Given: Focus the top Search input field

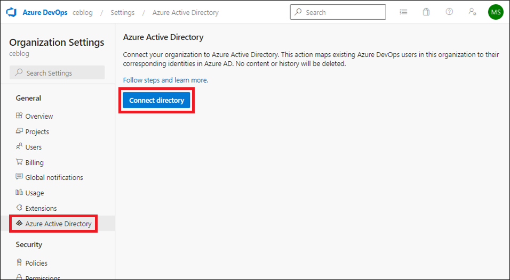Looking at the screenshot, I should click(x=338, y=12).
